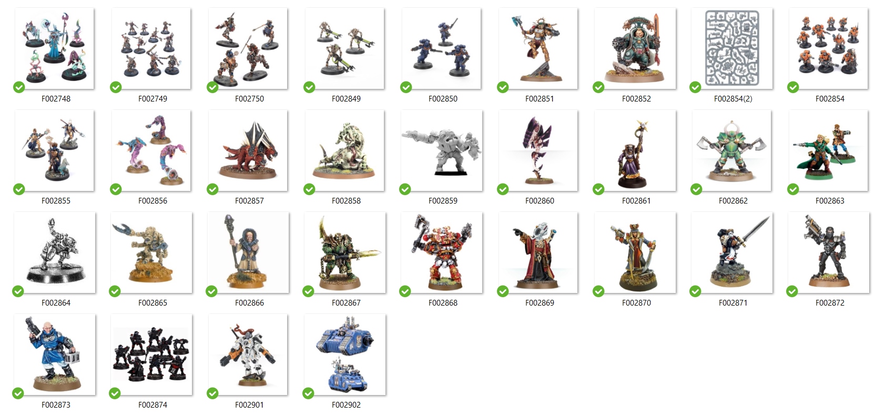Click the filename label F002850
Screen dimensions: 875x415
coord(443,99)
